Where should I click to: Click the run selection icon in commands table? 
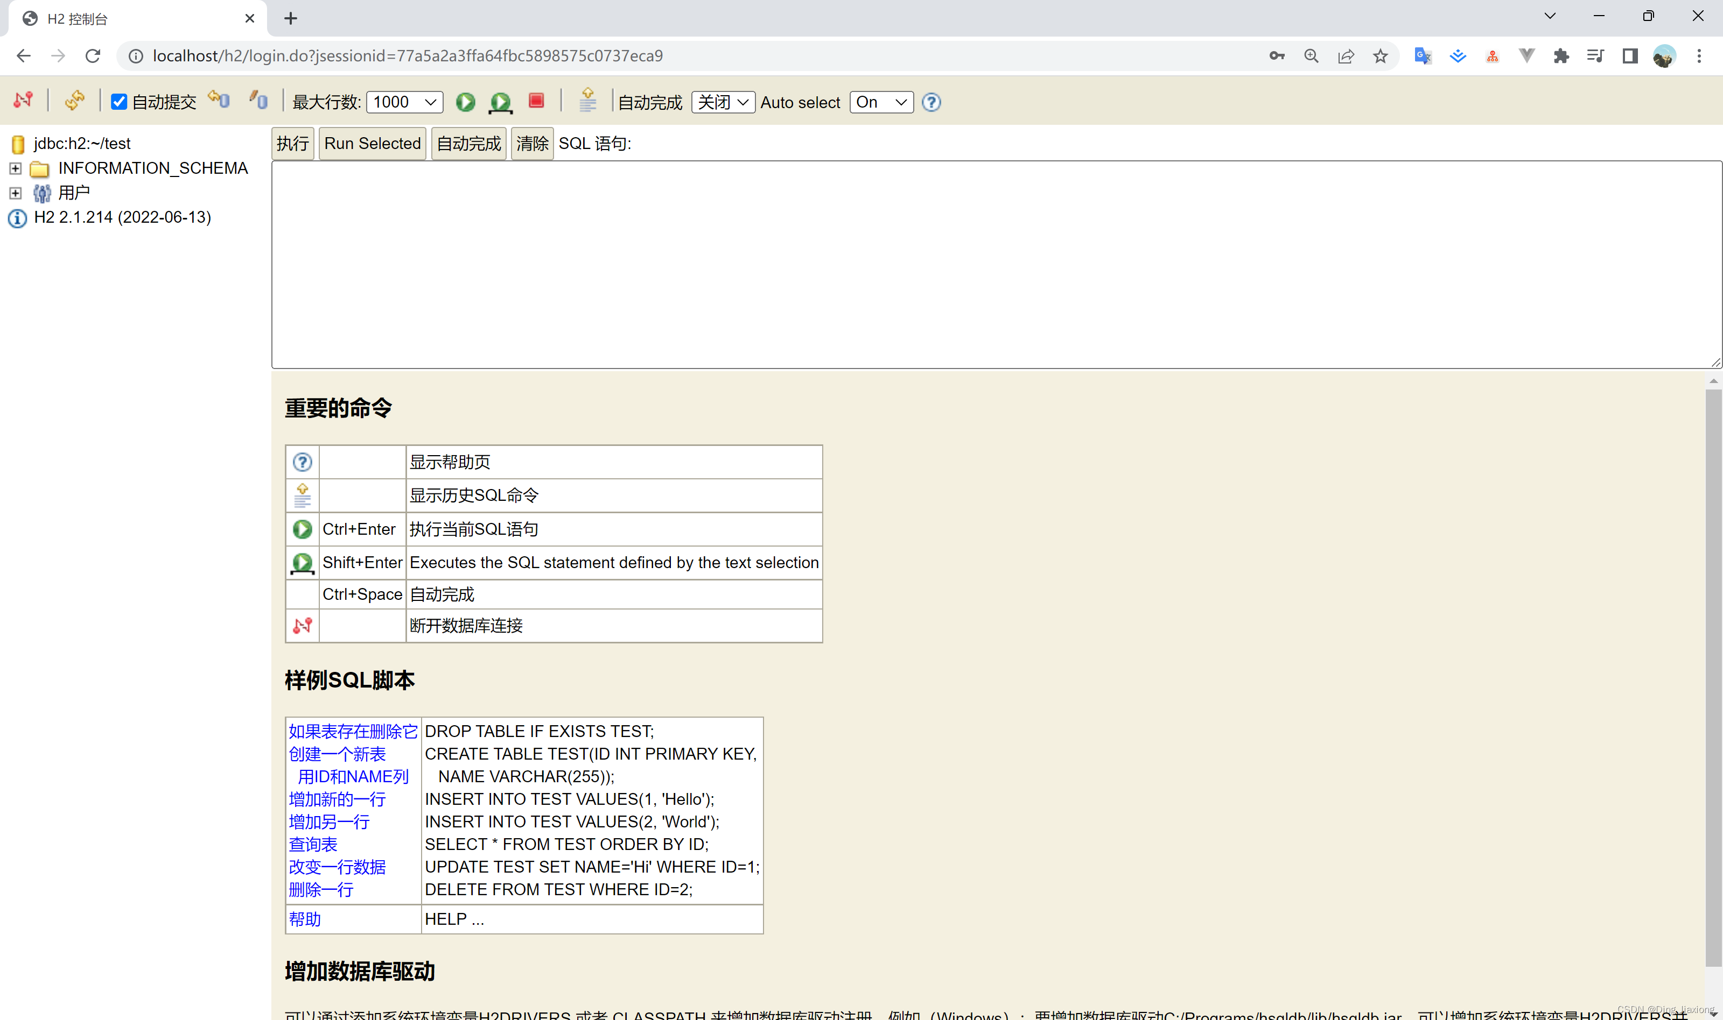click(302, 563)
